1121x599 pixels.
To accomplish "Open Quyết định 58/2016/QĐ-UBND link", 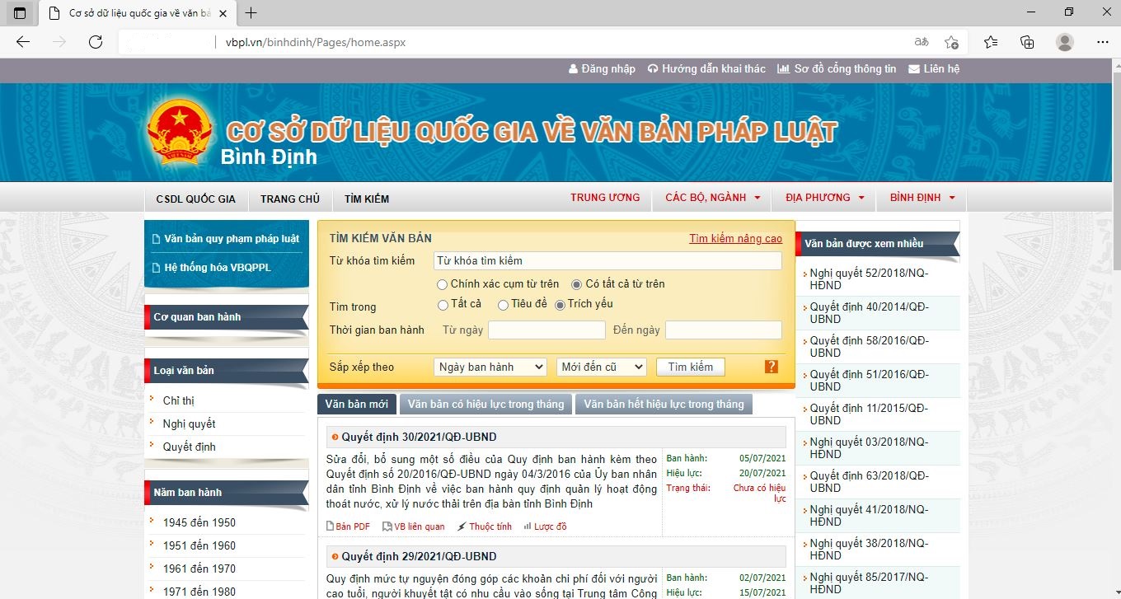I will 869,347.
